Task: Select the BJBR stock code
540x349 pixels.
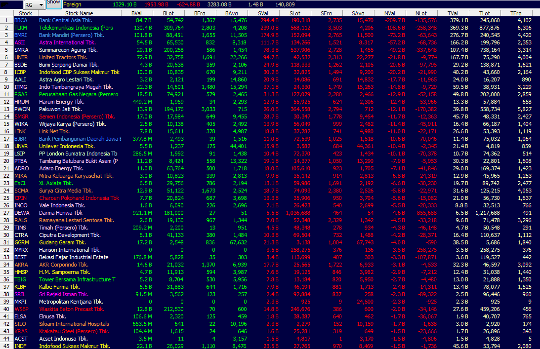Action: (20, 139)
